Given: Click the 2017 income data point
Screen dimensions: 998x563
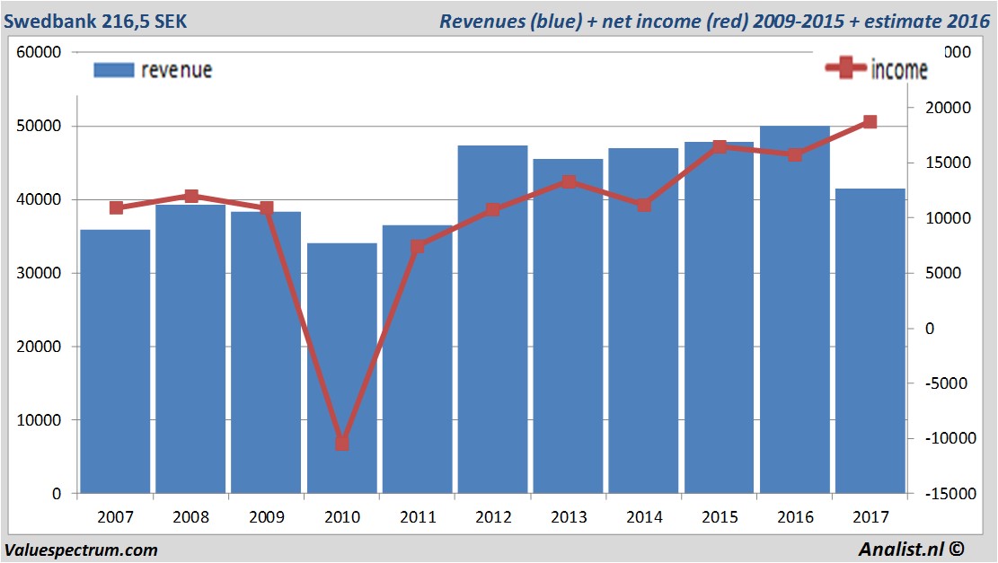Looking at the screenshot, I should click(870, 121).
